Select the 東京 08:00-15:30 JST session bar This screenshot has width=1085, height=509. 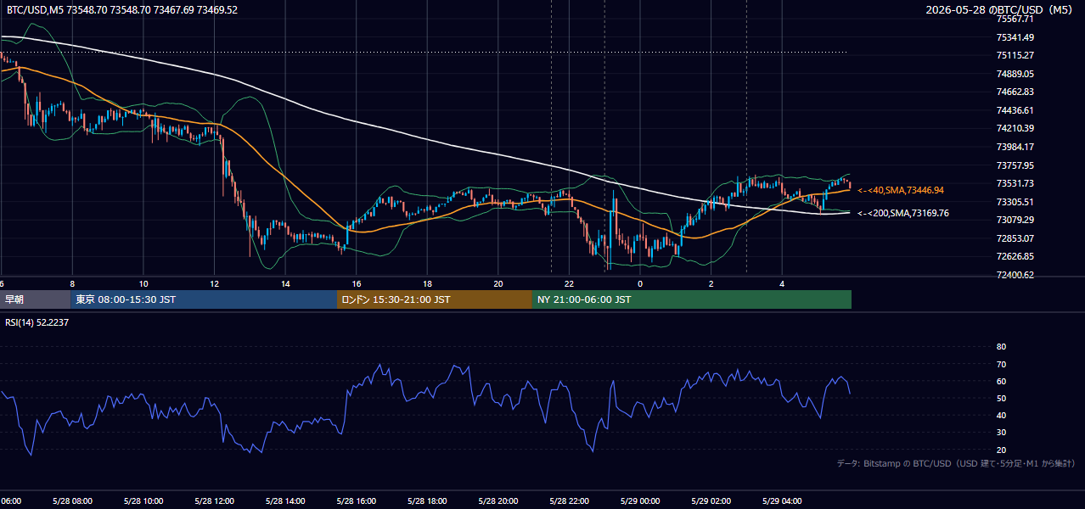204,299
